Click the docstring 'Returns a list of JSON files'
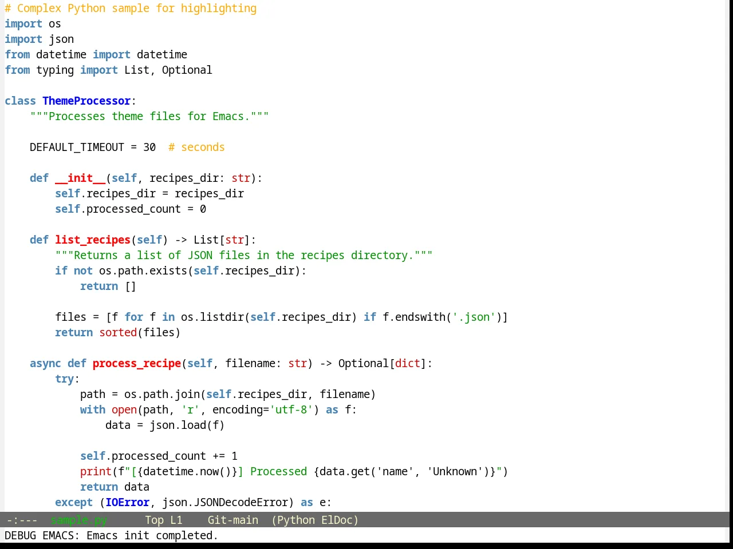The height and width of the screenshot is (549, 733). [x=243, y=255]
